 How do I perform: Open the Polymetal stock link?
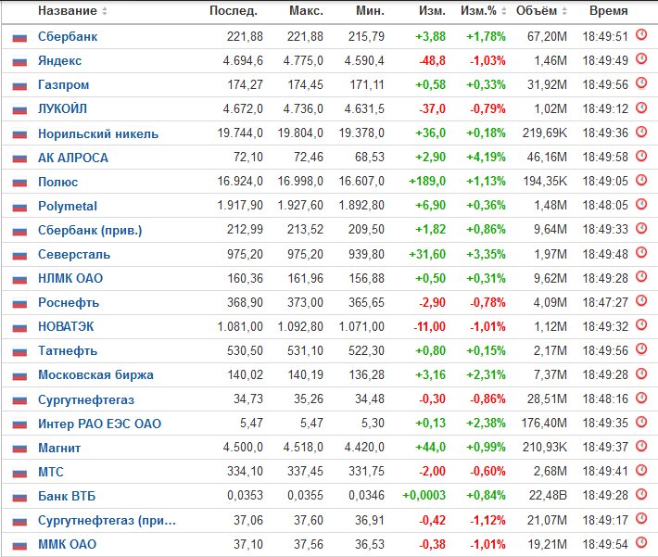pos(68,206)
